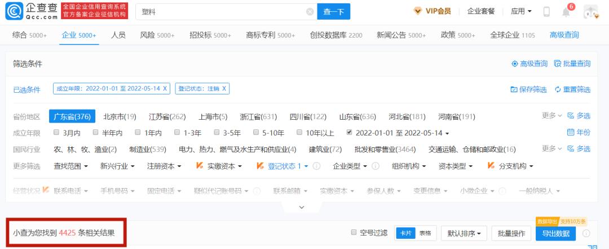Click 多选 for 国民行业 row

pyautogui.click(x=579, y=149)
